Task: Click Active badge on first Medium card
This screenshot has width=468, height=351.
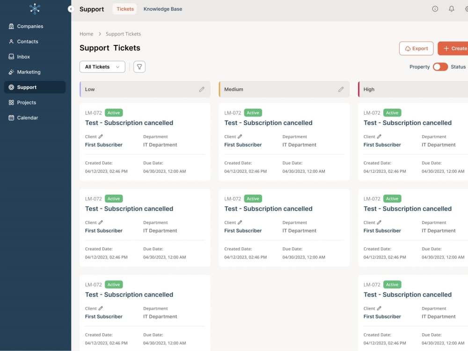Action: point(253,113)
